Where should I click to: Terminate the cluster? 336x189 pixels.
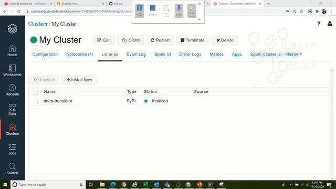tap(193, 40)
